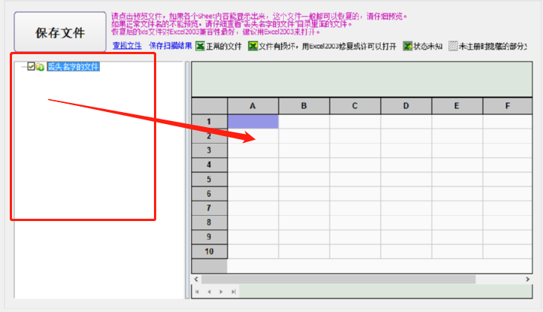This screenshot has width=543, height=312.
Task: Select column header D
Action: [406, 106]
